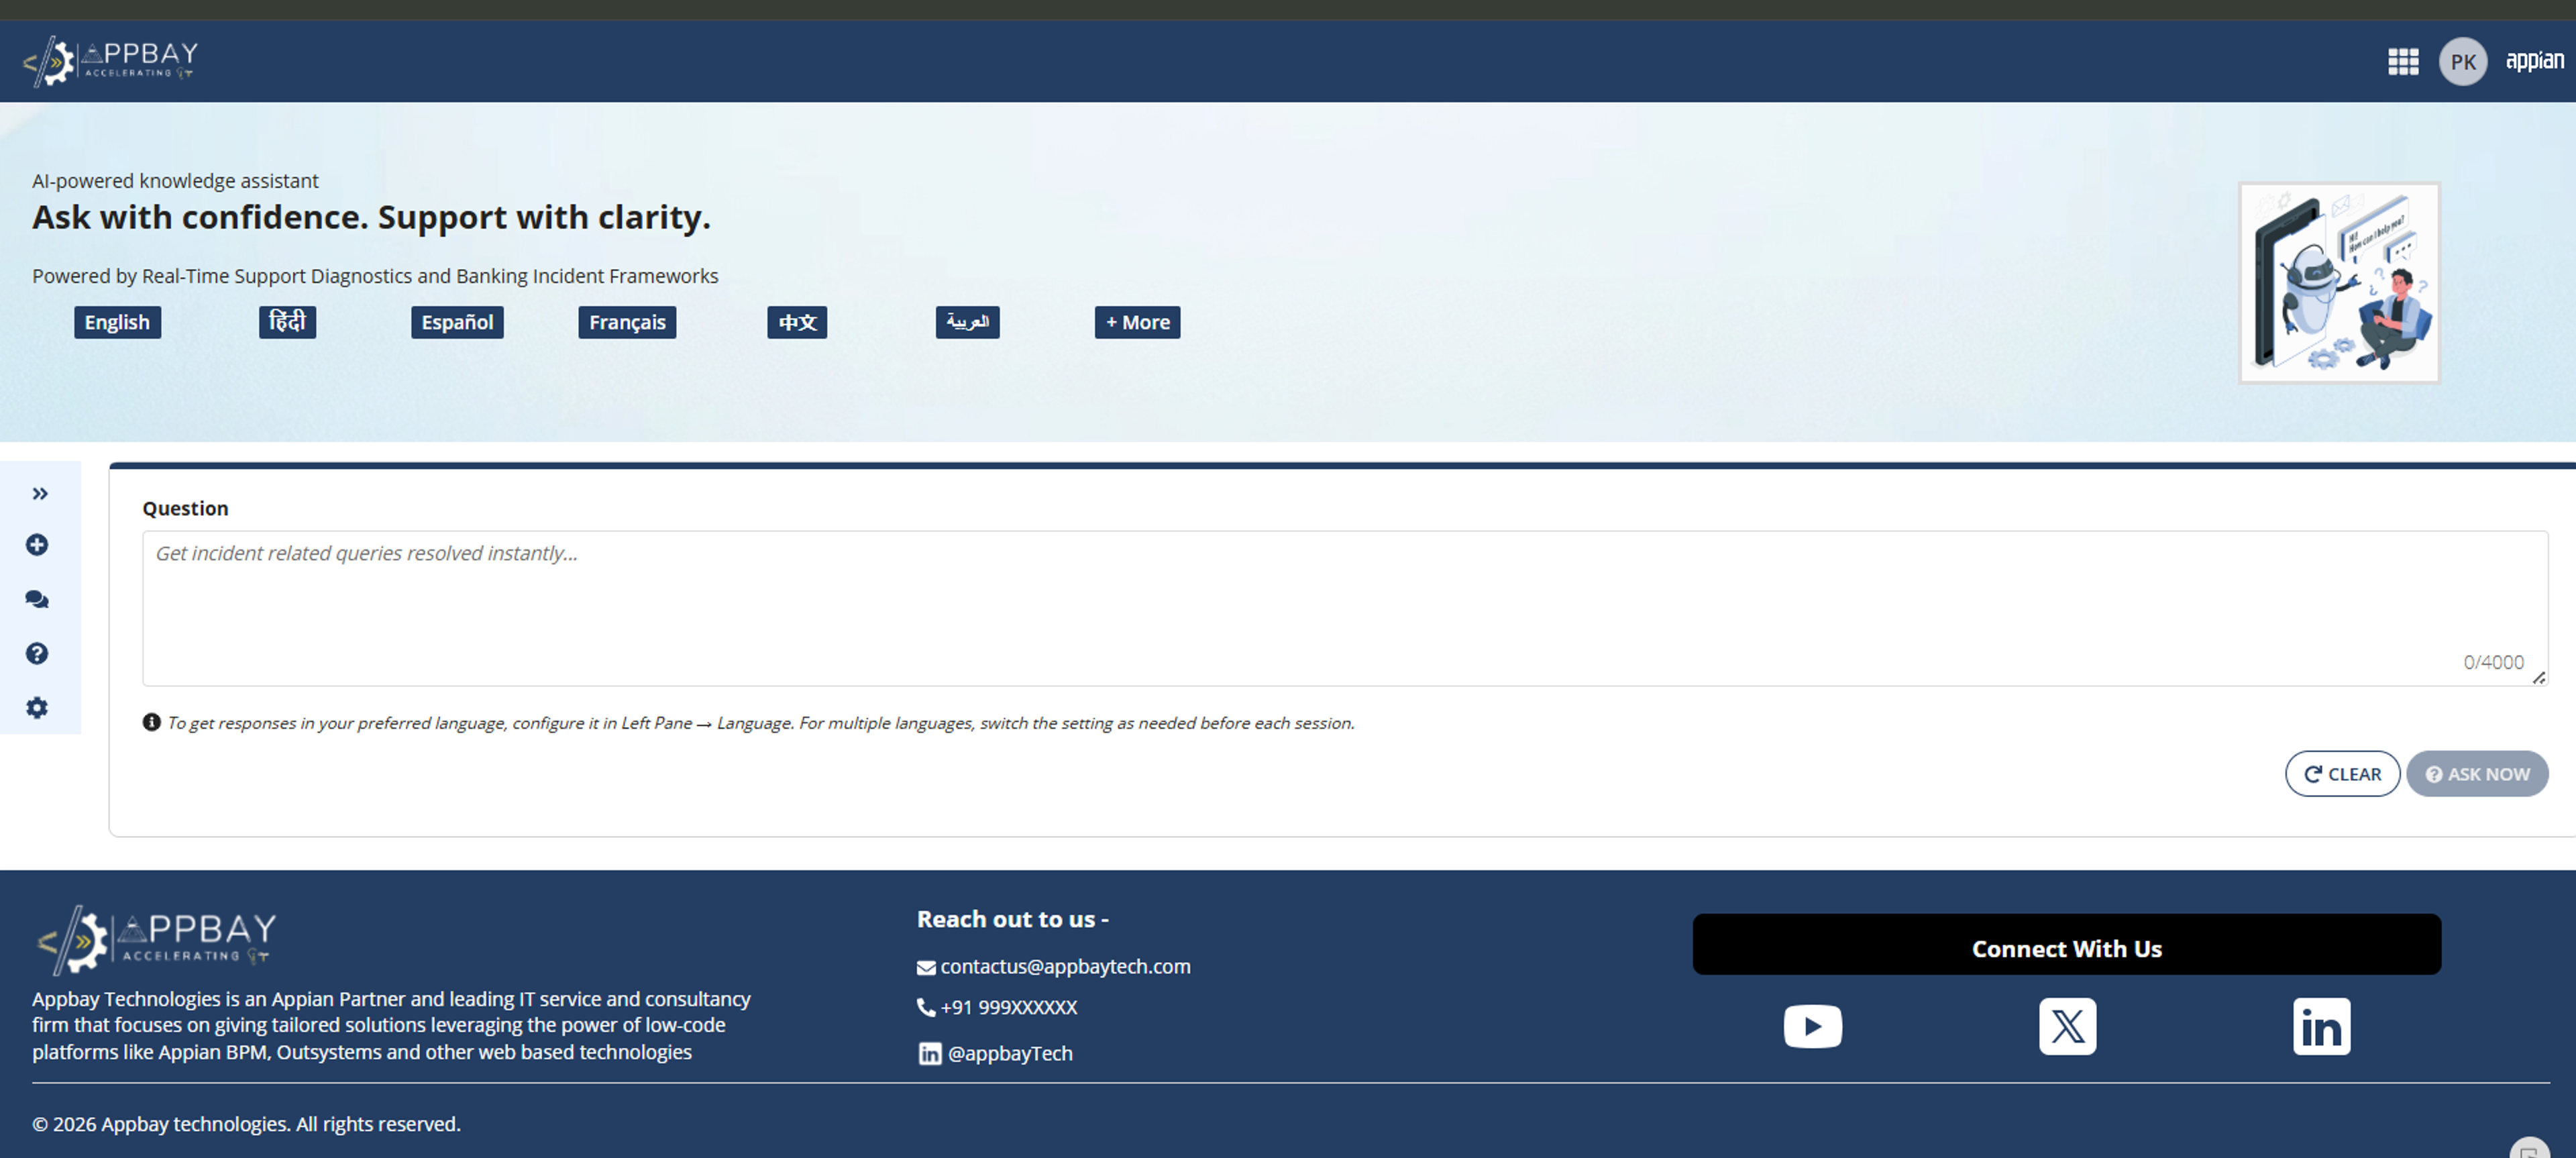Open the large LinkedIn social icon
The width and height of the screenshot is (2576, 1158).
click(2321, 1026)
